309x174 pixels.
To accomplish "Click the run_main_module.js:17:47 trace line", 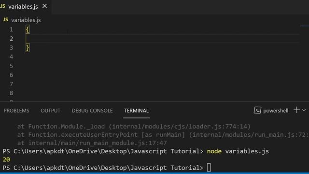I will click(x=92, y=143).
